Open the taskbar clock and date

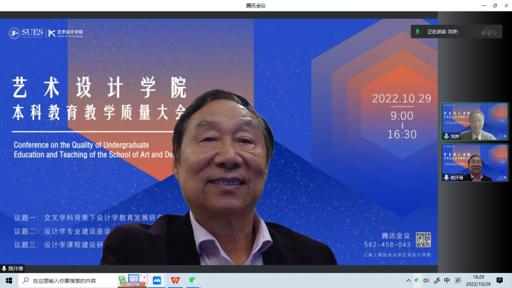coord(478,281)
